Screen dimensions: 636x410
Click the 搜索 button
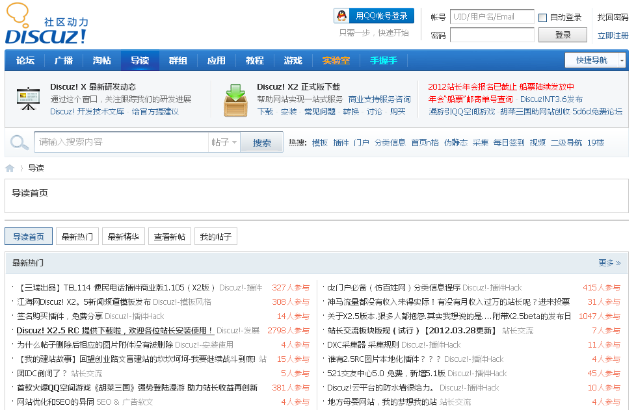(261, 142)
